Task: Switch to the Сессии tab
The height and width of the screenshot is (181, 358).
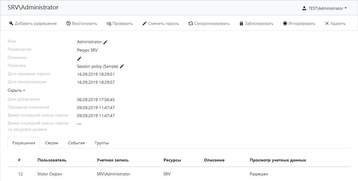Action: [x=52, y=143]
